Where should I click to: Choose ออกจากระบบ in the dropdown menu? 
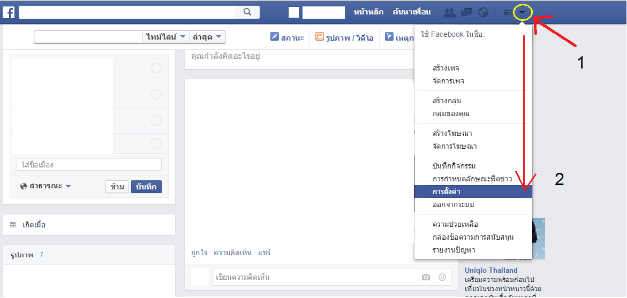[453, 204]
